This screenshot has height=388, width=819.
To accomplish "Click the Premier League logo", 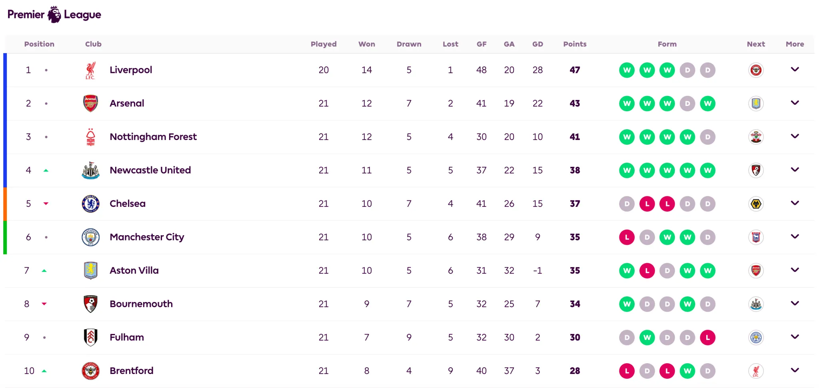I will pyautogui.click(x=54, y=14).
